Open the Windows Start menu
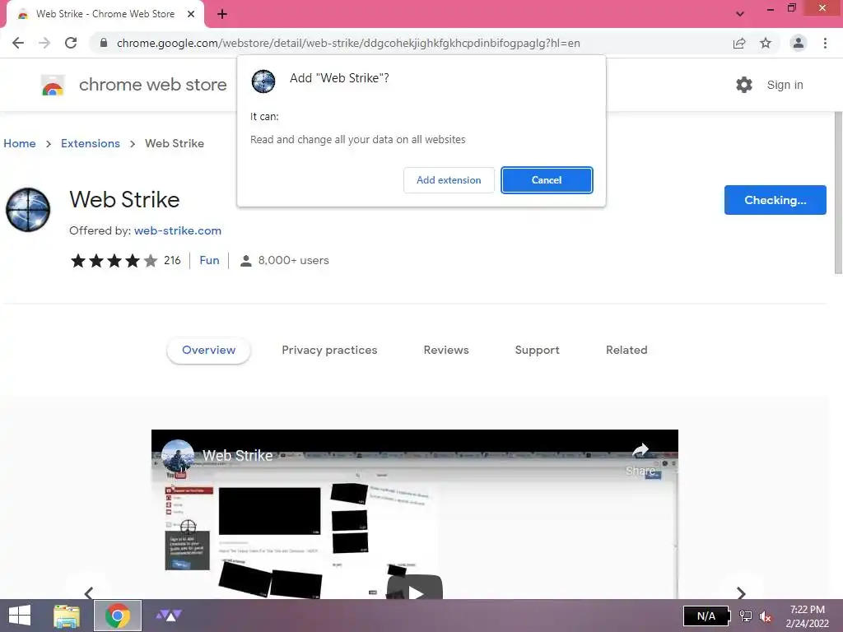The width and height of the screenshot is (843, 632). coord(20,616)
